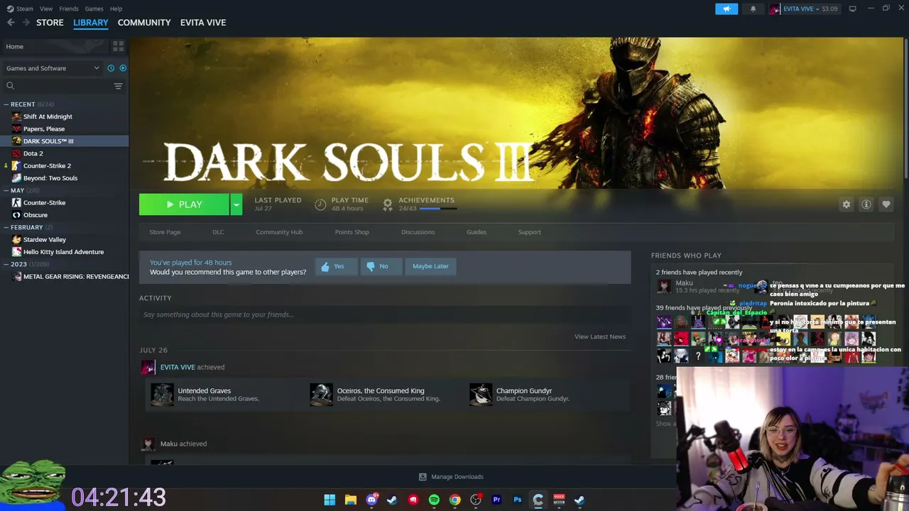This screenshot has height=511, width=909.
Task: Open the Help menu
Action: pos(116,9)
